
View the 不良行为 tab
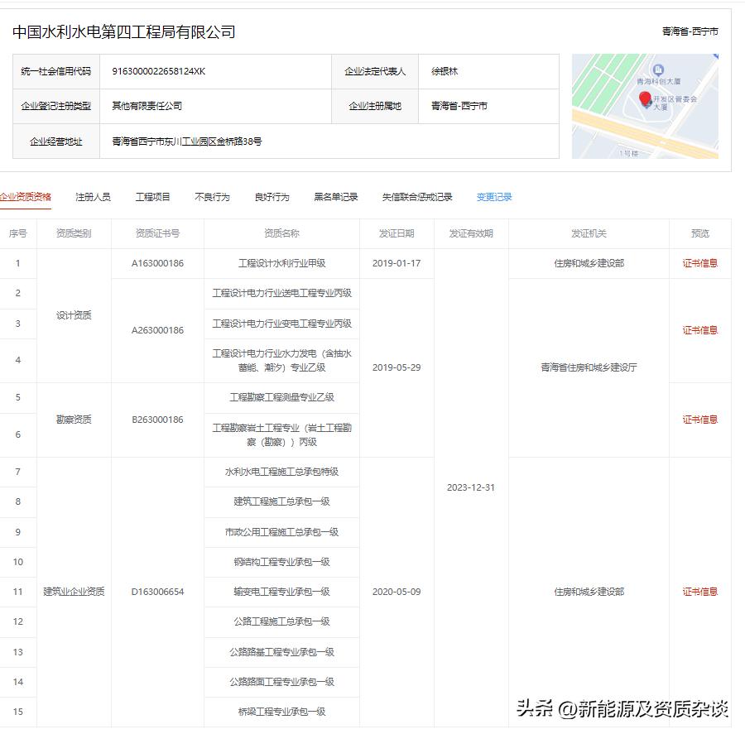pos(214,196)
